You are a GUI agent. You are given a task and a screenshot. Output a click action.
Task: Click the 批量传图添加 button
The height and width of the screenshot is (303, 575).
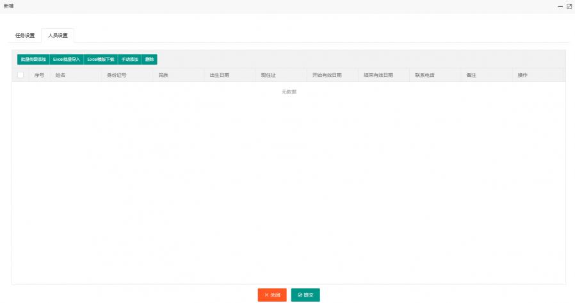[x=33, y=59]
